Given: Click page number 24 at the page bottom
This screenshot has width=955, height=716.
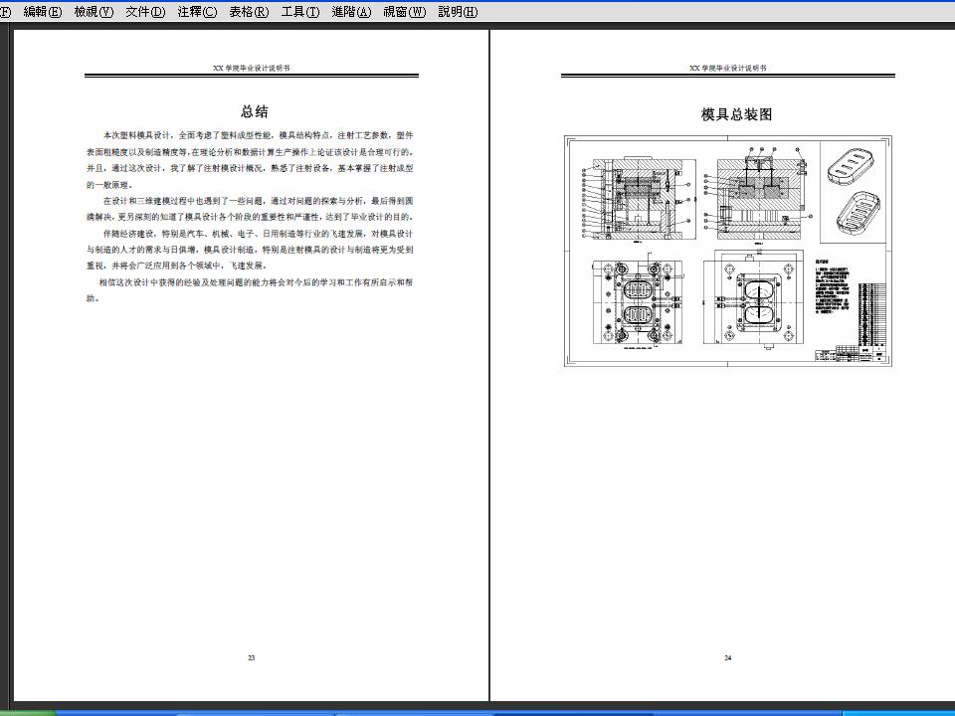Looking at the screenshot, I should click(x=728, y=657).
